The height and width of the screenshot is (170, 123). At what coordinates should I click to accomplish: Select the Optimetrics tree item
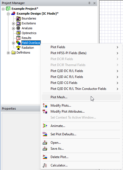pyautogui.click(x=29, y=33)
